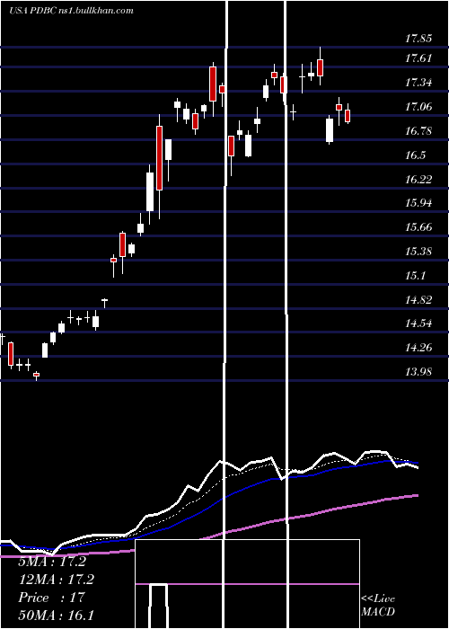
Task: Click the 17.61 price label
Action: [418, 58]
